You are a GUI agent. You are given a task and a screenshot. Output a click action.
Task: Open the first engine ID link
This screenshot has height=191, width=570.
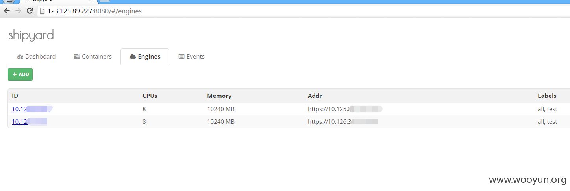coord(31,109)
